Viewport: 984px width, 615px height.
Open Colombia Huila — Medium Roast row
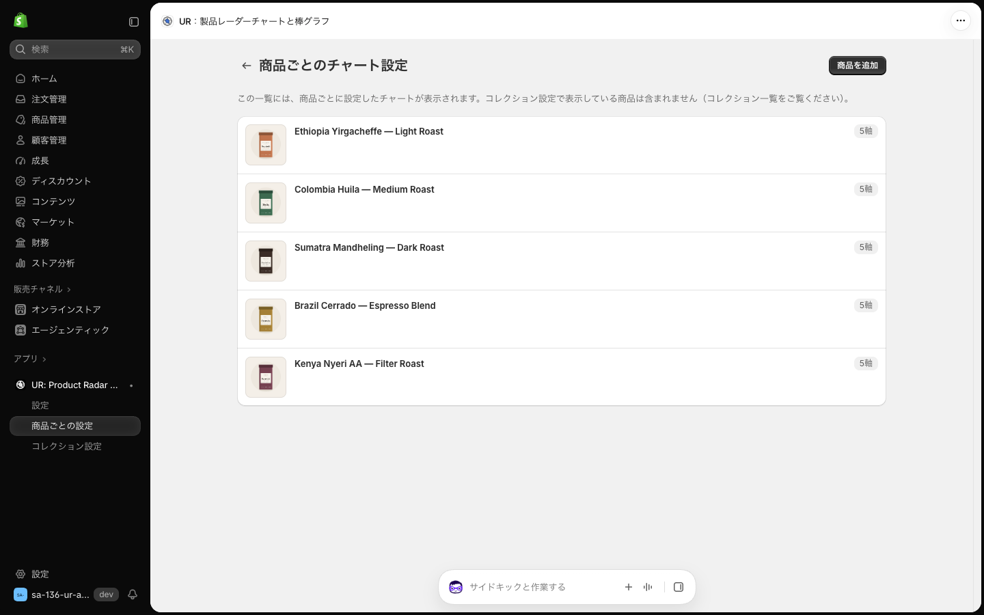[562, 203]
